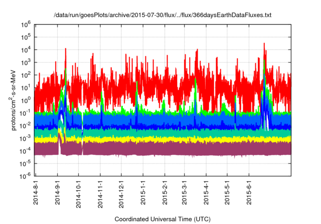Click the 2015-5-1 date label

point(227,193)
